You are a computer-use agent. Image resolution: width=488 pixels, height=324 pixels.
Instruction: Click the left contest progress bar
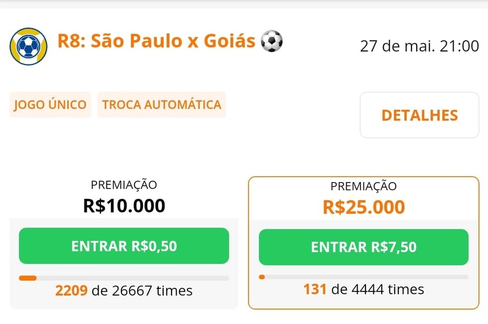(x=124, y=278)
